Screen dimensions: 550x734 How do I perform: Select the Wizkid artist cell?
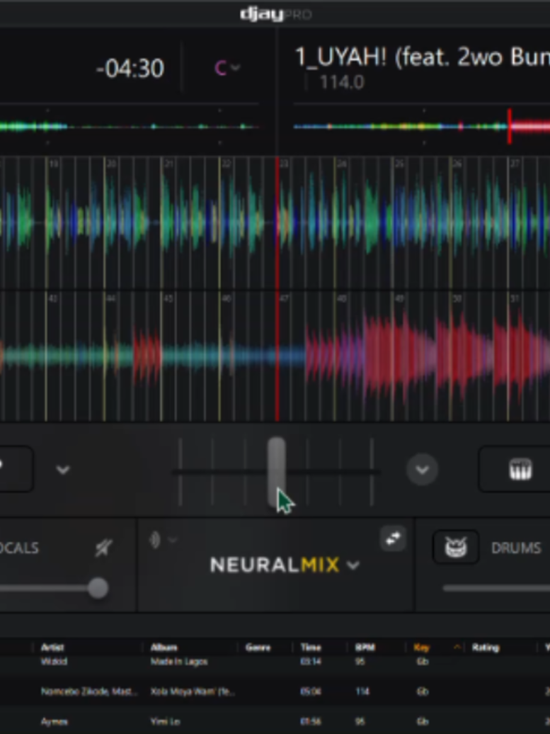coord(54,662)
